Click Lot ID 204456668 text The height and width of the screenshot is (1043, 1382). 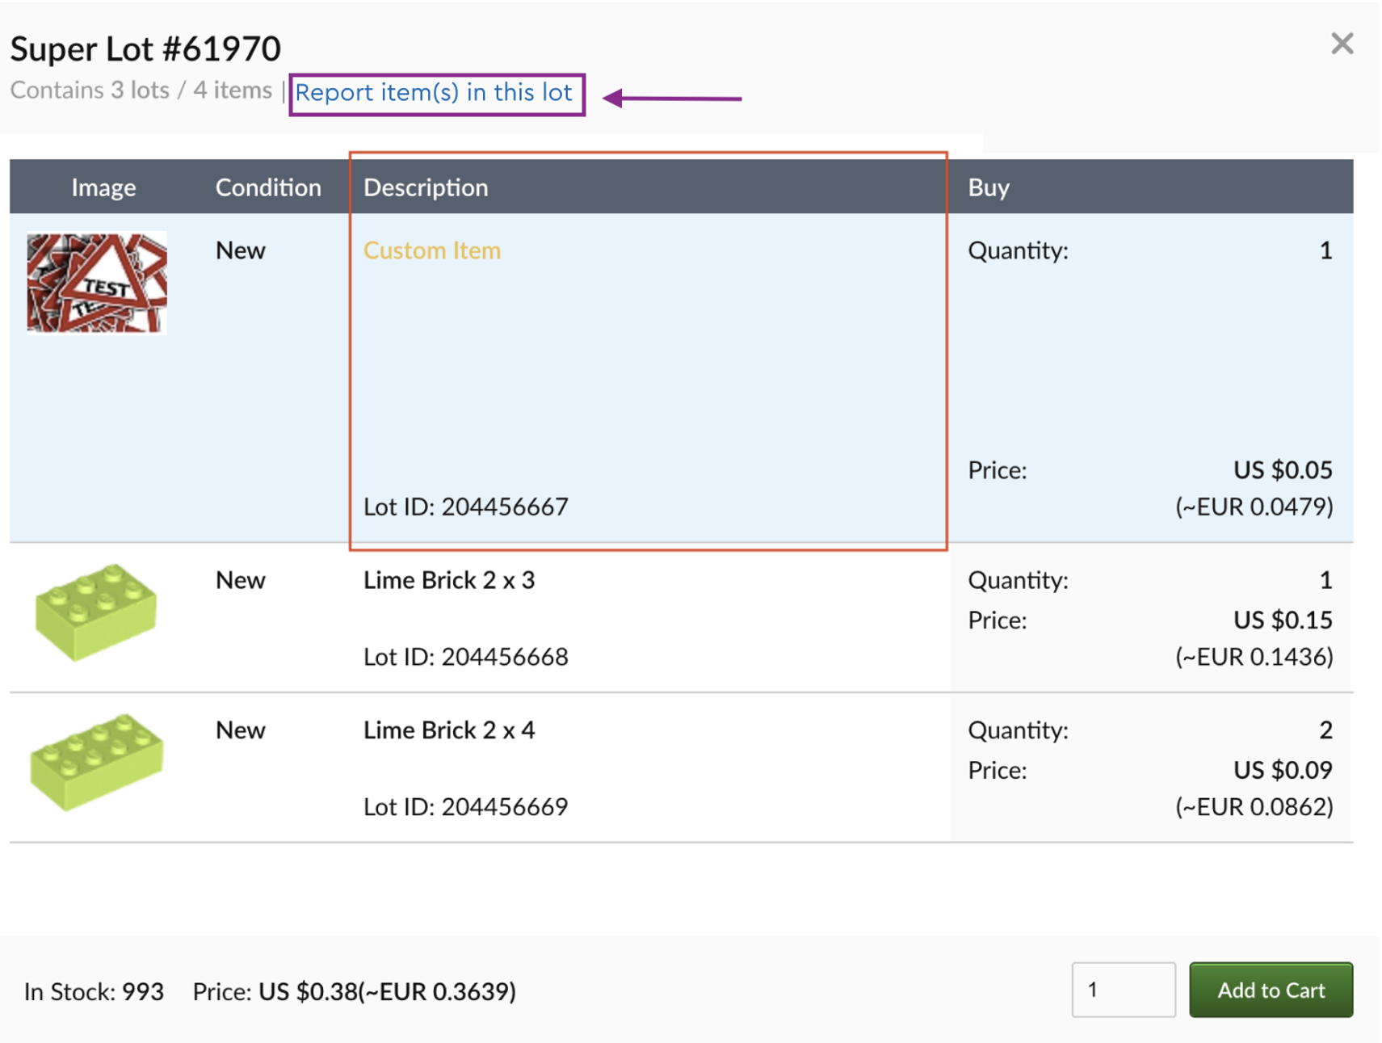pyautogui.click(x=465, y=657)
